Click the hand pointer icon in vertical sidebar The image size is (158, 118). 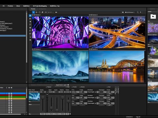(30, 21)
